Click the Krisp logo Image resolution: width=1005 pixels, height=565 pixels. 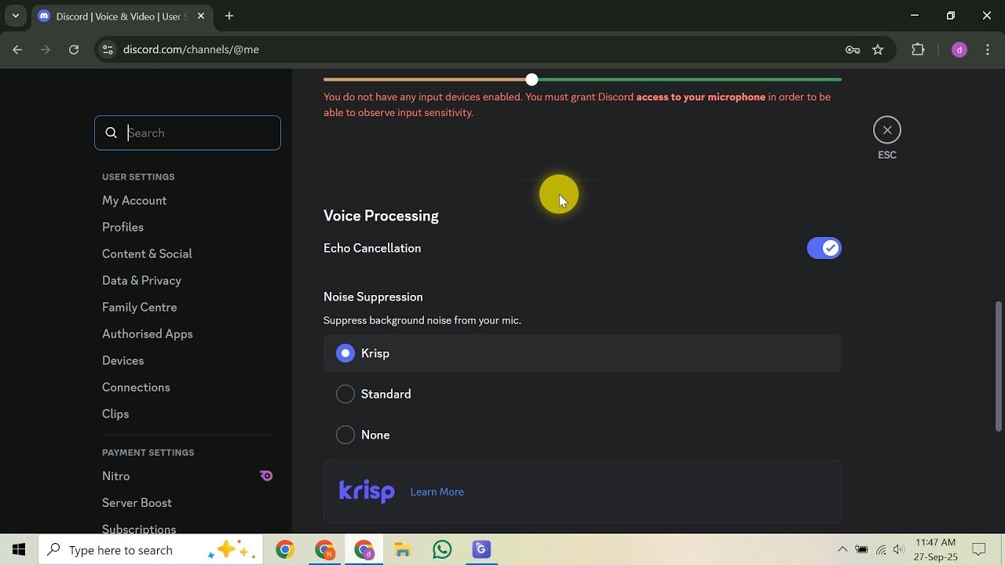(x=367, y=491)
